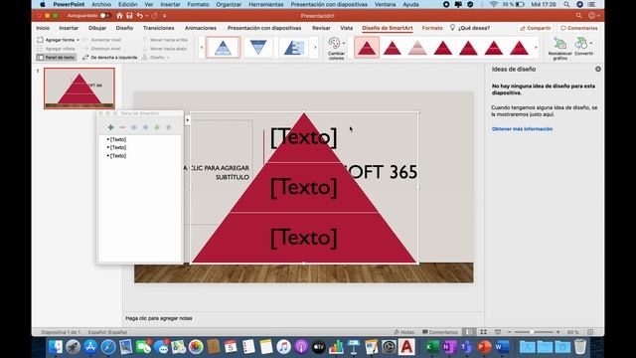
Task: Click the Undo arrow icon
Action: click(x=139, y=16)
